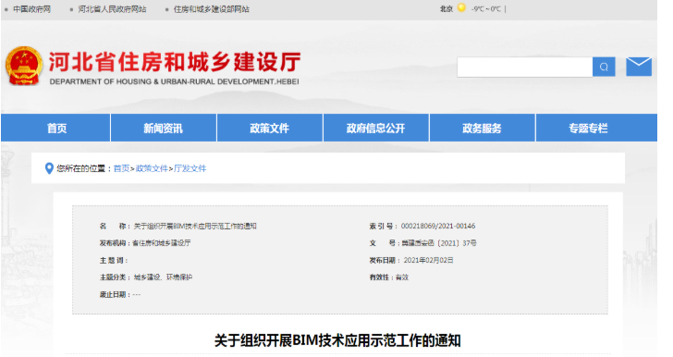Open the 新闻资讯 navigation tab
Image resolution: width=673 pixels, height=357 pixels.
click(x=163, y=128)
